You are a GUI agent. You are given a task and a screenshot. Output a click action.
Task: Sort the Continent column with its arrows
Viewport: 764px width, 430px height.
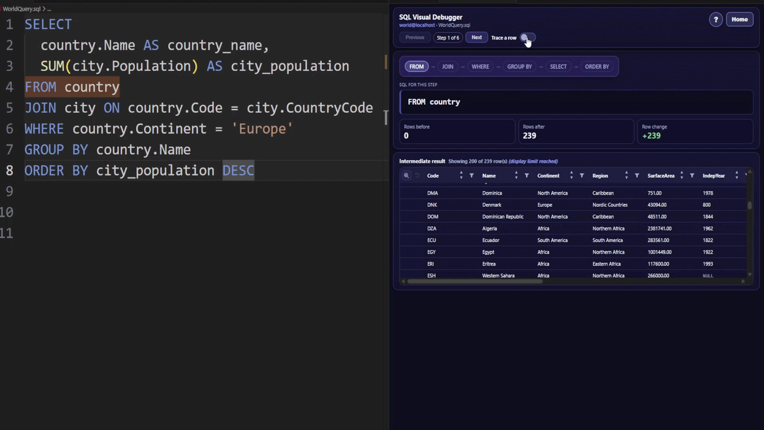(571, 176)
